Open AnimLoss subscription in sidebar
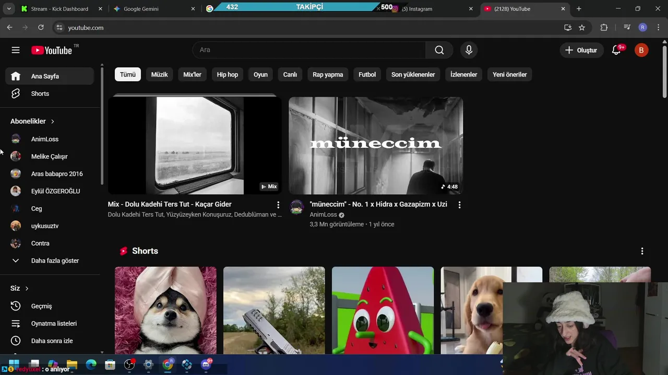This screenshot has width=668, height=375. [x=50, y=139]
